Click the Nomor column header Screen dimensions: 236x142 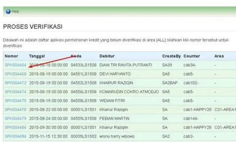pyautogui.click(x=11, y=56)
